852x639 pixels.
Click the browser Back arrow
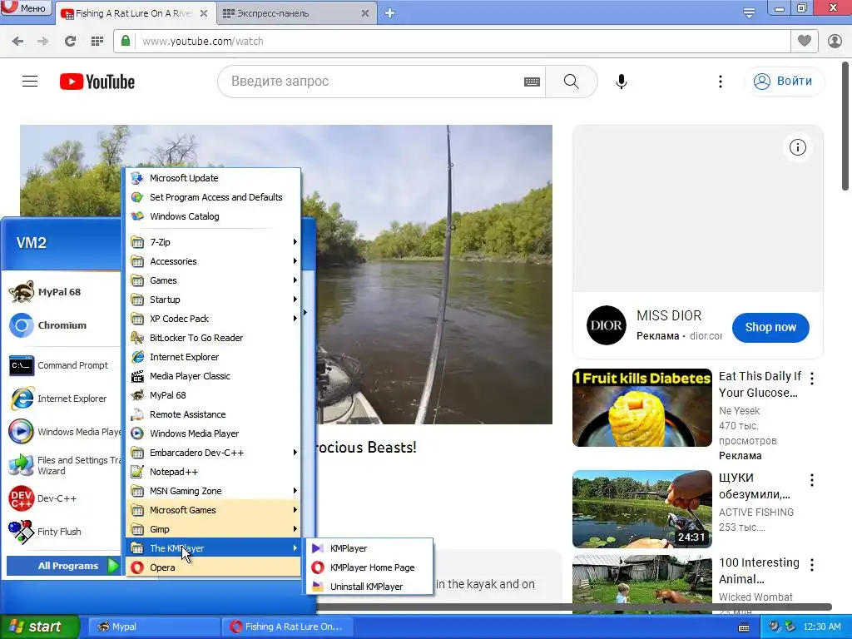(17, 42)
